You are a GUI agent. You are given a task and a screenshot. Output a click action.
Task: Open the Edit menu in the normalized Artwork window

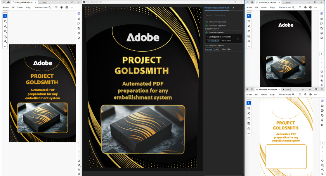pos(257,7)
